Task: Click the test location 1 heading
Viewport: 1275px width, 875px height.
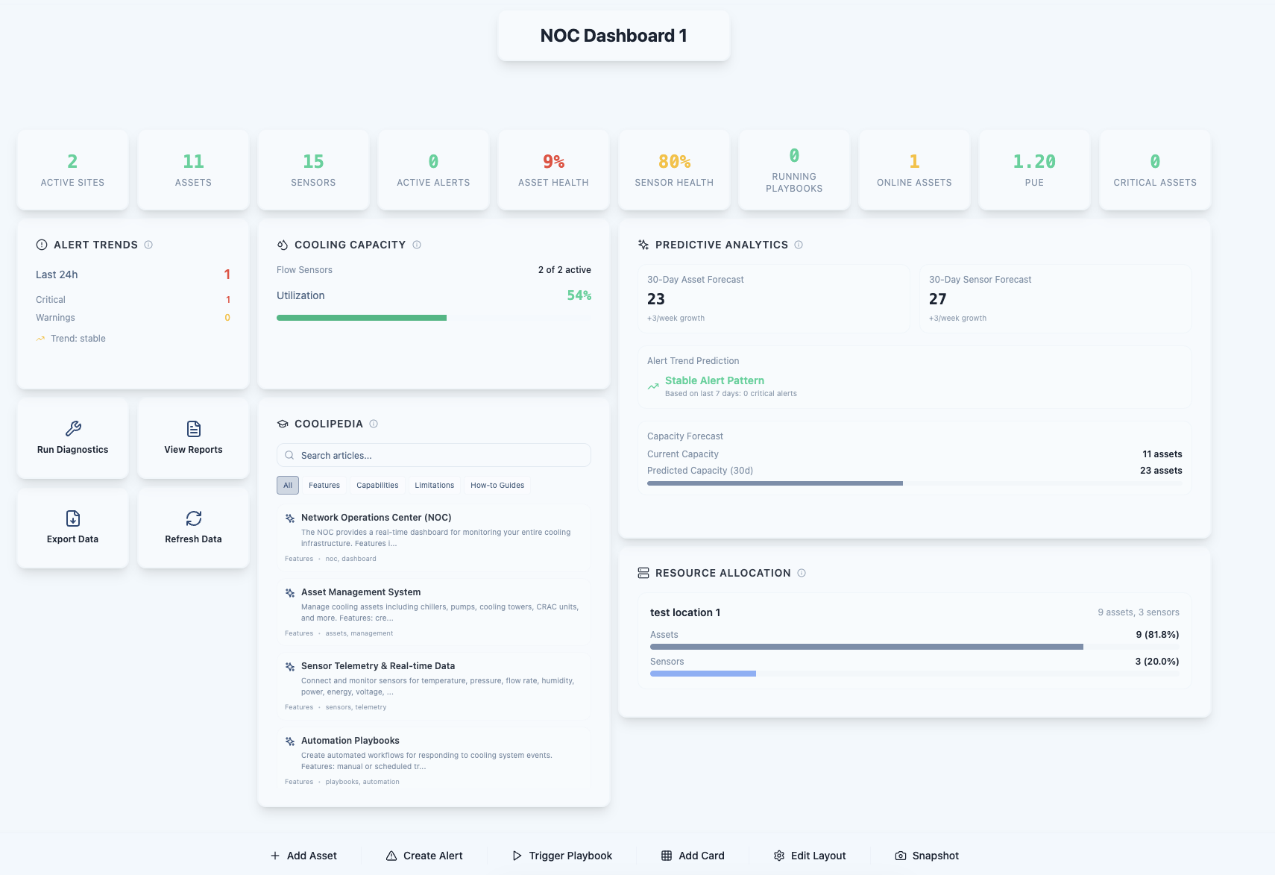Action: tap(685, 612)
